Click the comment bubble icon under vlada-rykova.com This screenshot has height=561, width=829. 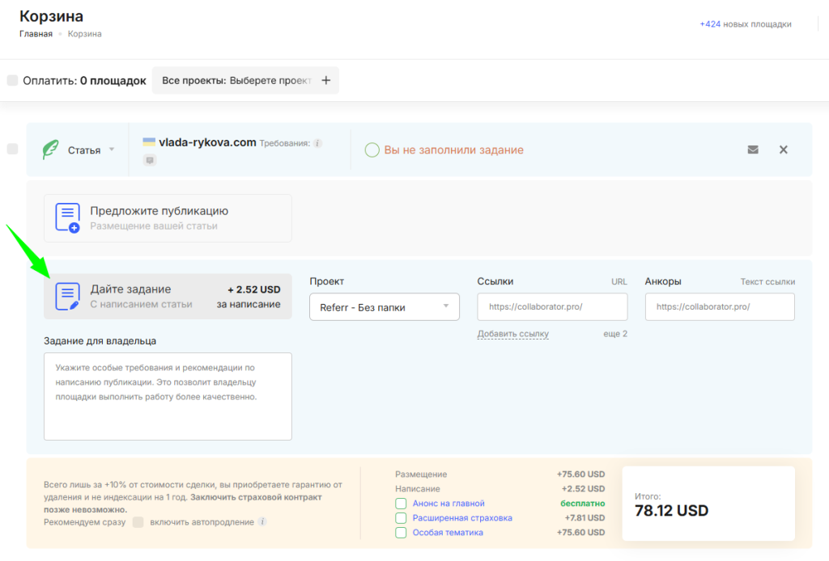150,160
